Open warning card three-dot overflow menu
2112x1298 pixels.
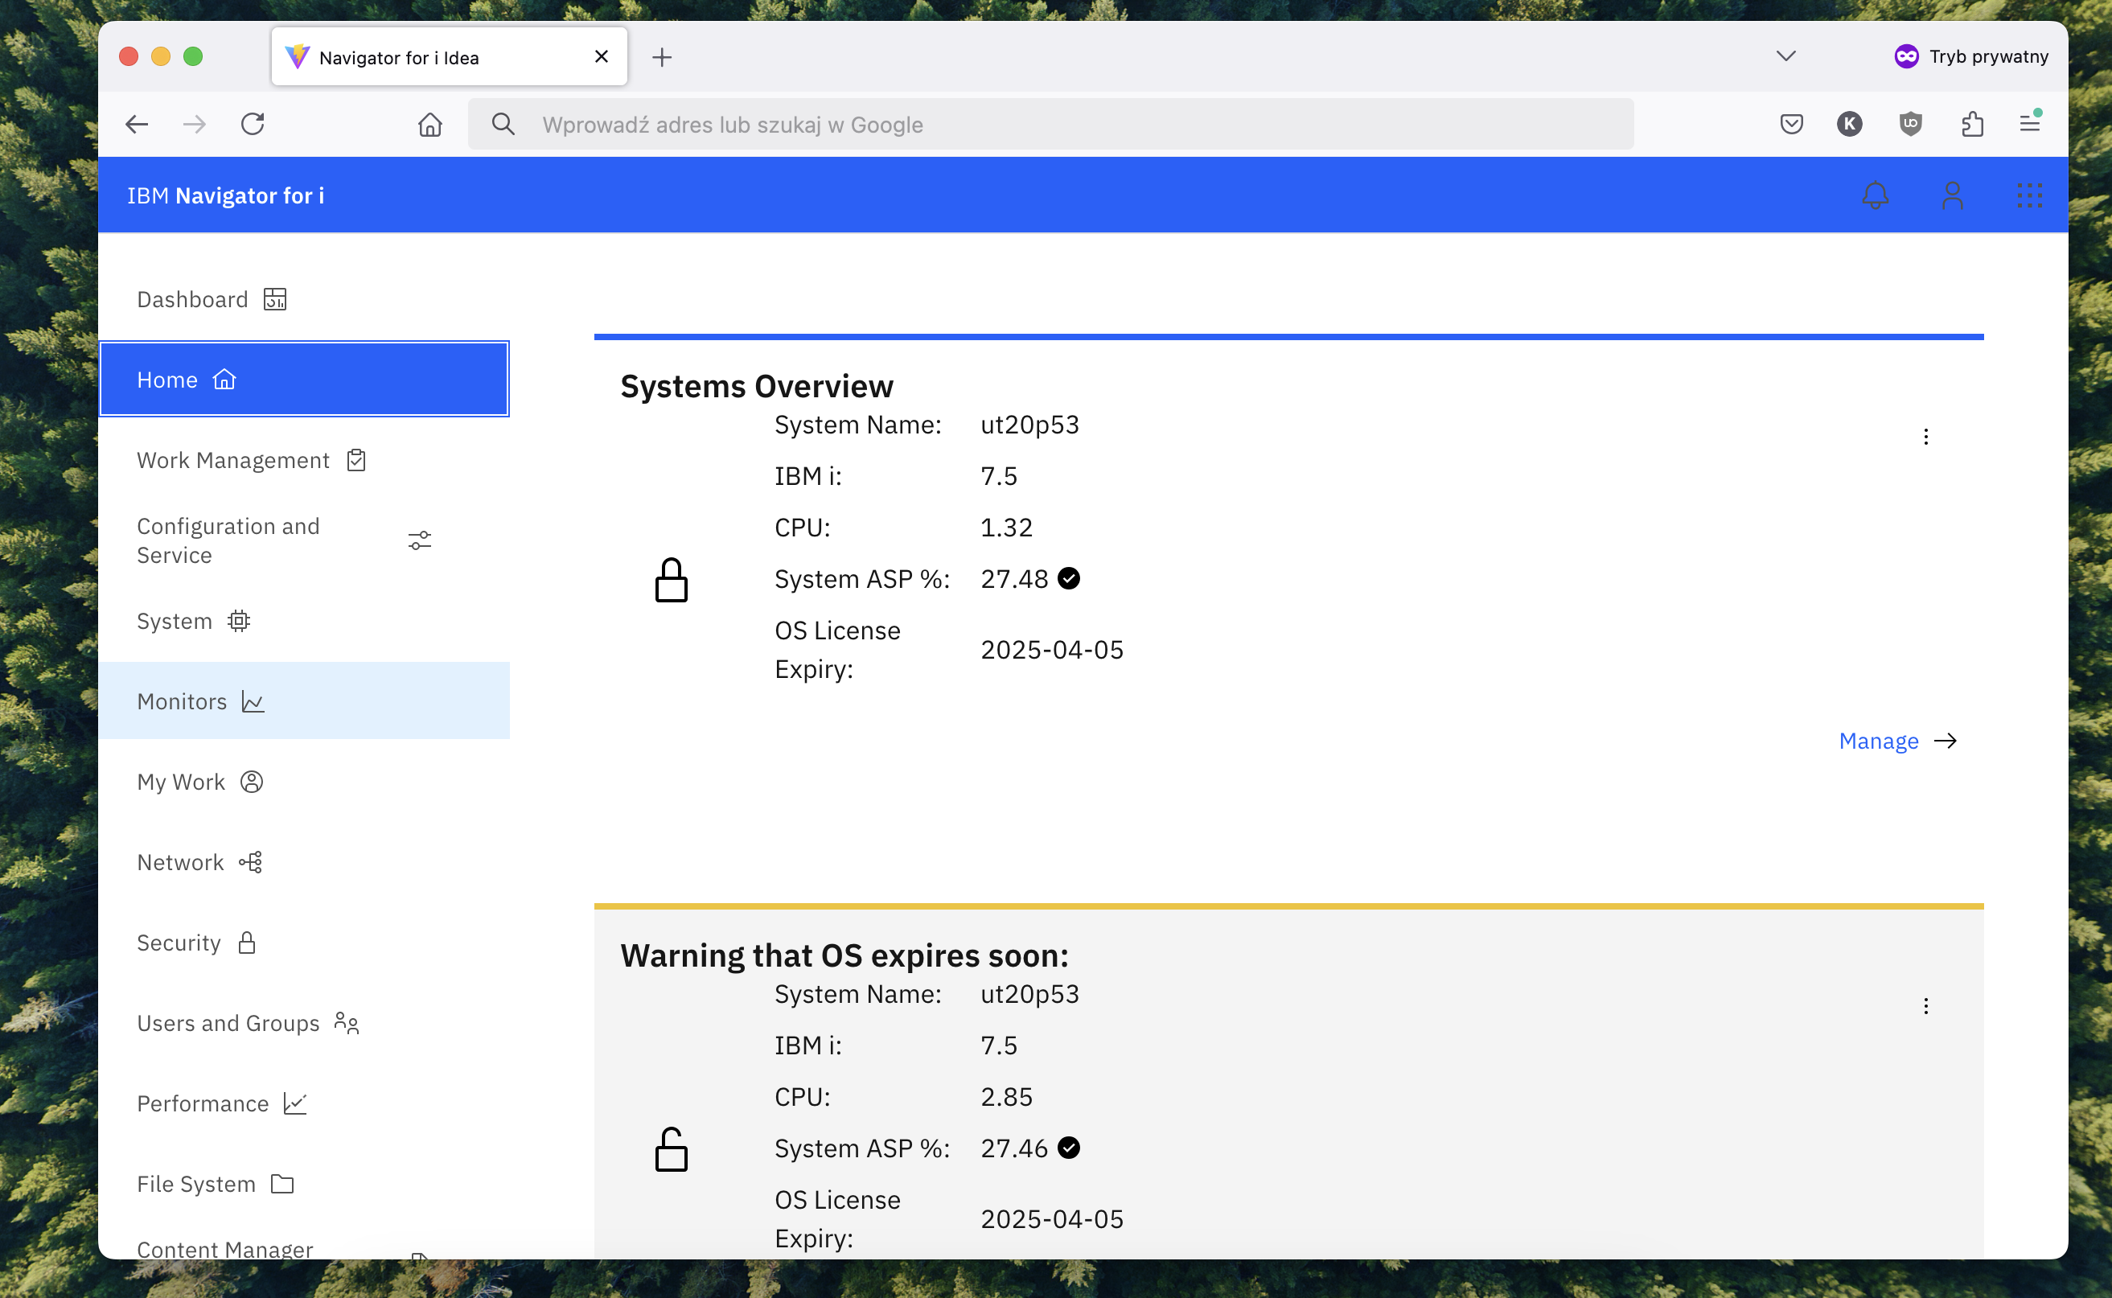pyautogui.click(x=1925, y=1006)
